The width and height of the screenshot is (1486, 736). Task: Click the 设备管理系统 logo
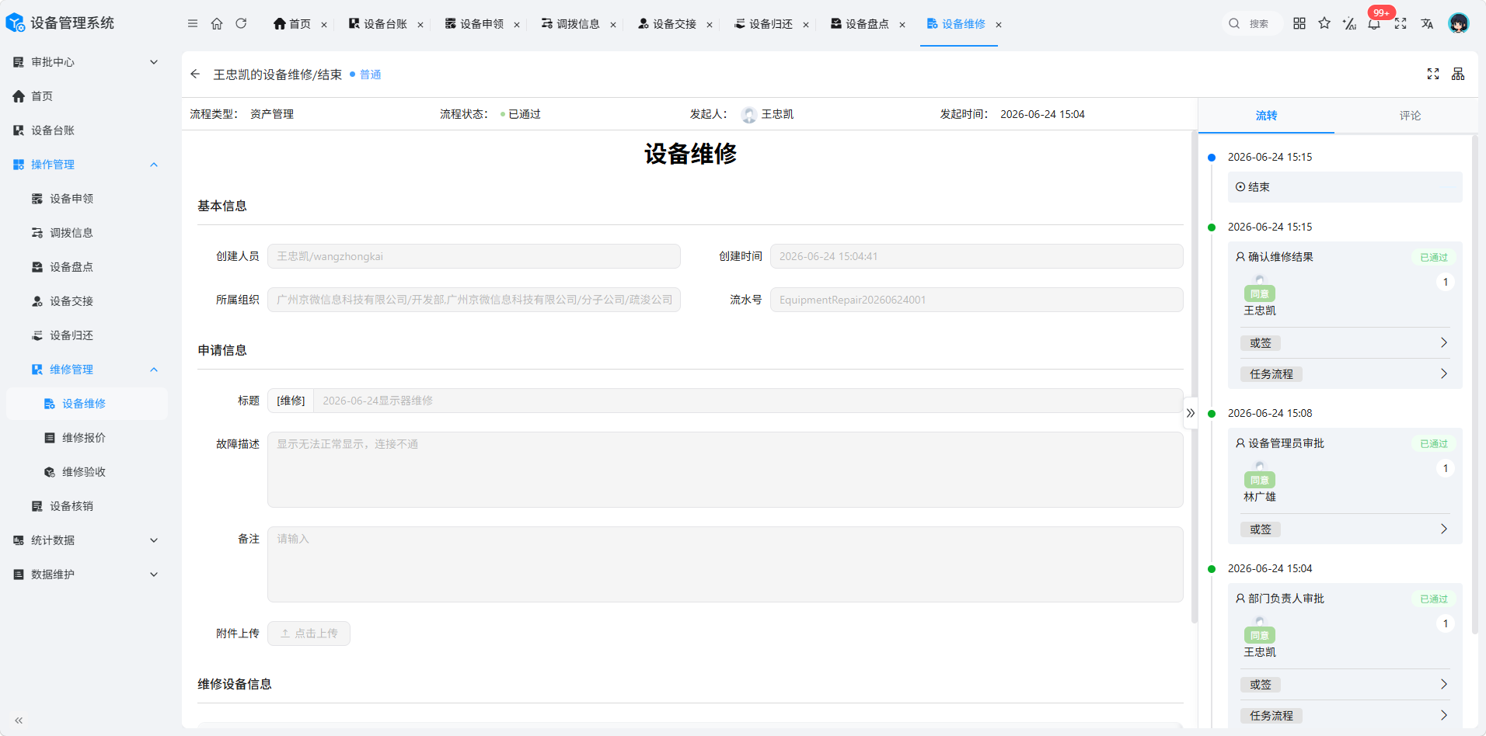tap(60, 23)
